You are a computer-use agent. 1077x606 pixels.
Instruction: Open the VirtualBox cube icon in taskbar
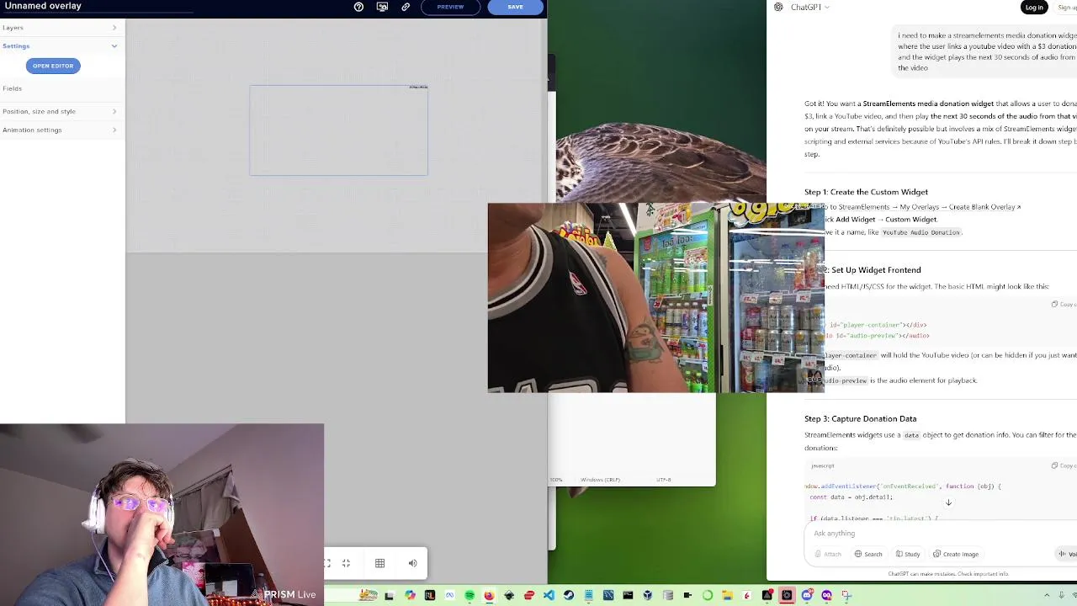point(647,595)
